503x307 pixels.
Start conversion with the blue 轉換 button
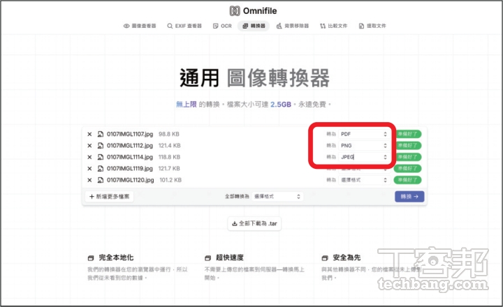(409, 197)
